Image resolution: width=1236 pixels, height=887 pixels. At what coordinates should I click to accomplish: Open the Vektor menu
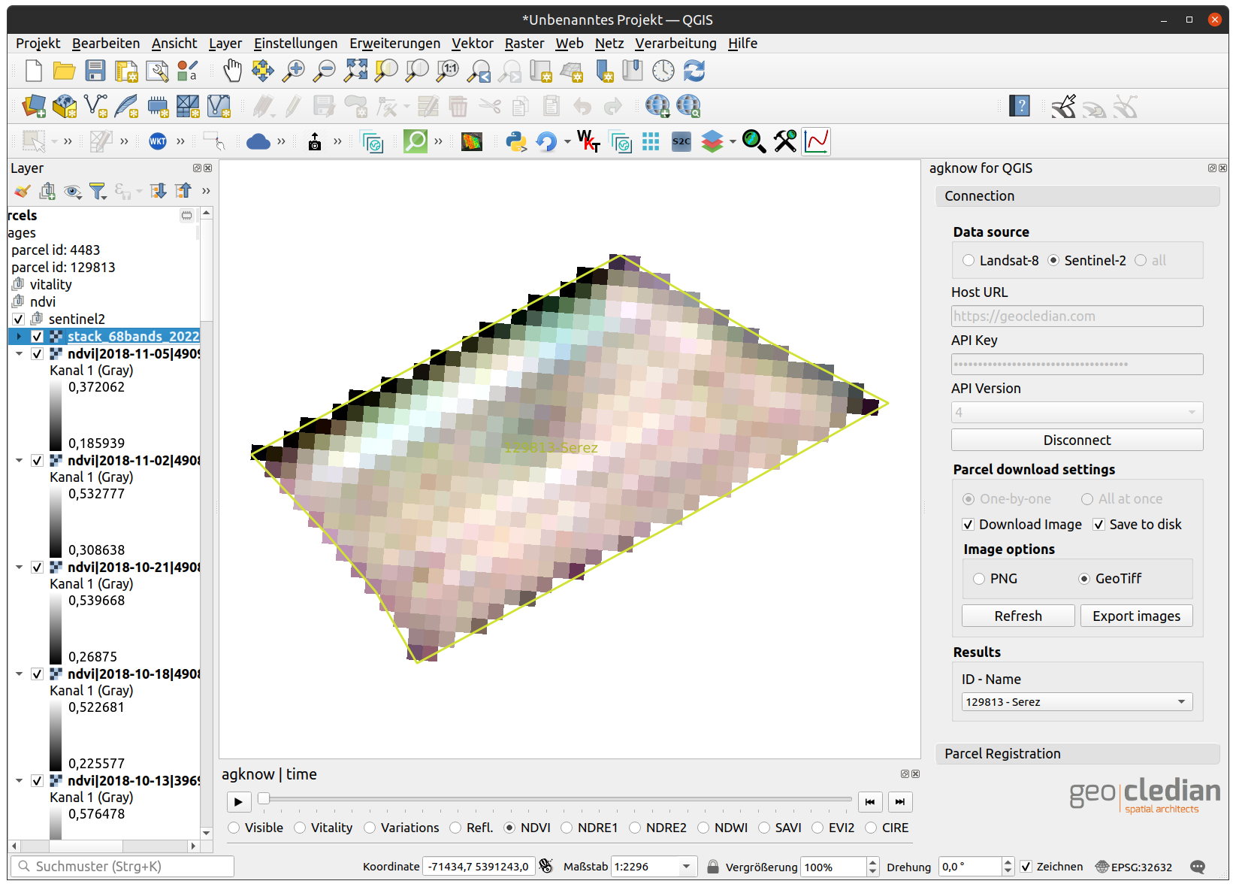[x=473, y=44]
